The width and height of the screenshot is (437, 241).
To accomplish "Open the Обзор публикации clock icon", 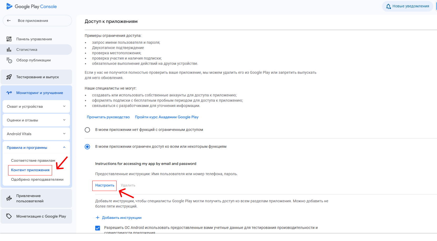I will pyautogui.click(x=9, y=60).
